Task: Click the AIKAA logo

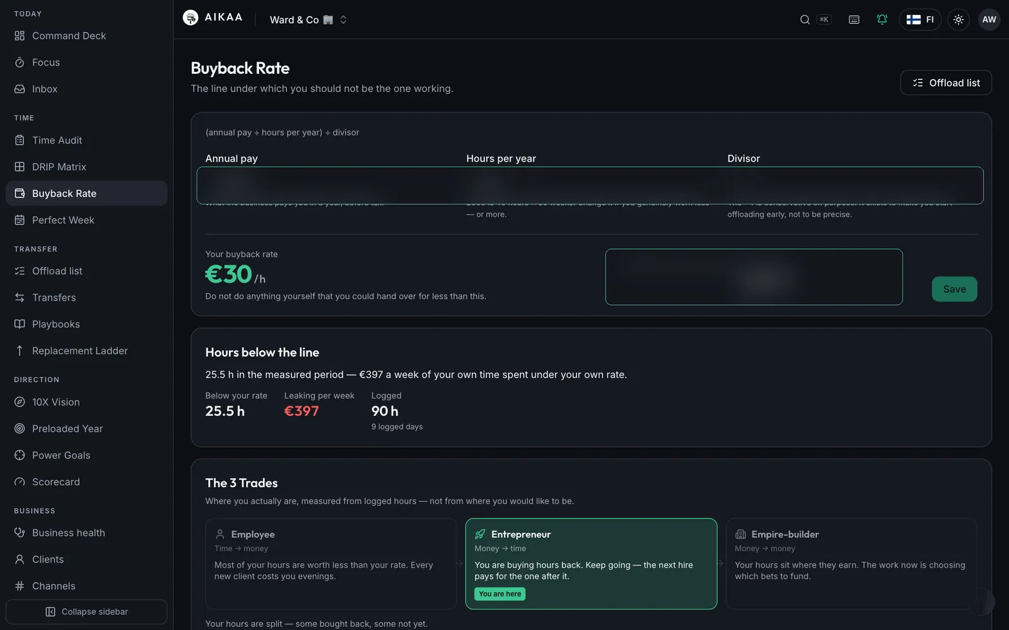Action: point(213,18)
